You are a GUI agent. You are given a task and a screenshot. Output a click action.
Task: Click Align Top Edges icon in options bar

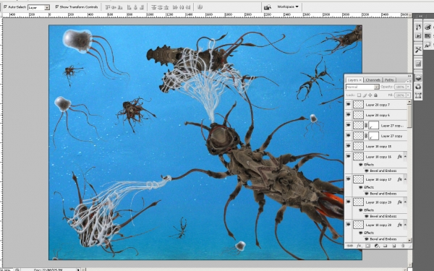point(108,7)
